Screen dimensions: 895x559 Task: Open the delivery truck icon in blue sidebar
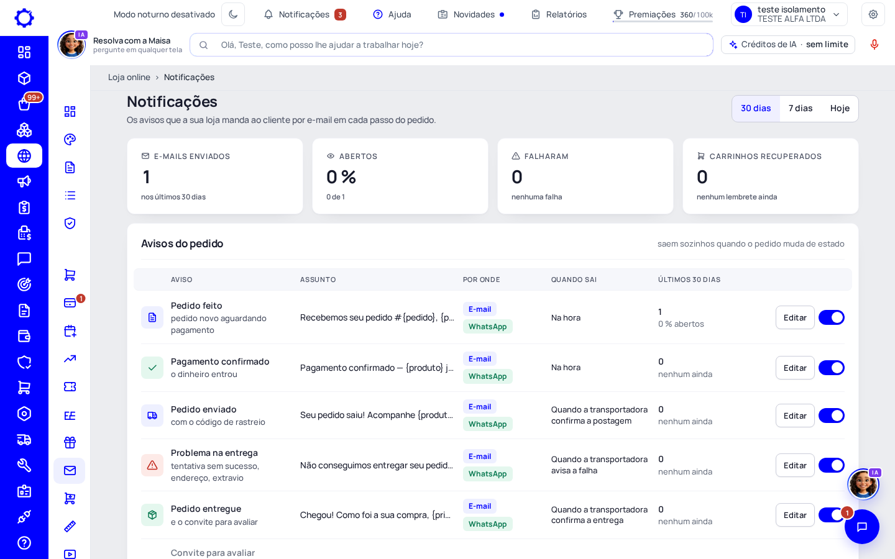24,440
